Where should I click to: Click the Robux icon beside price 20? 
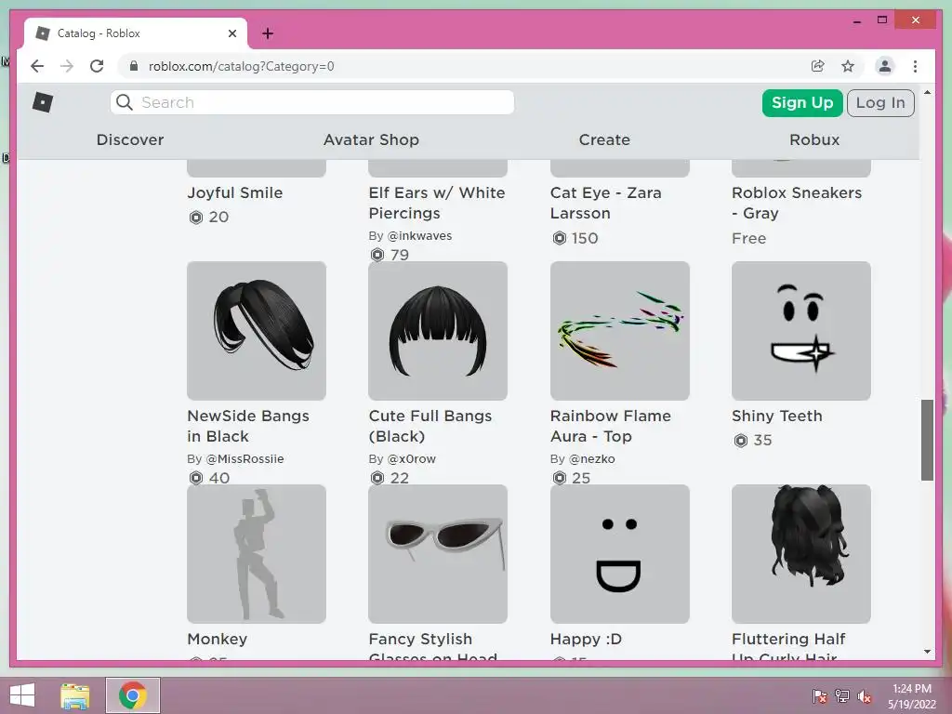pyautogui.click(x=195, y=218)
